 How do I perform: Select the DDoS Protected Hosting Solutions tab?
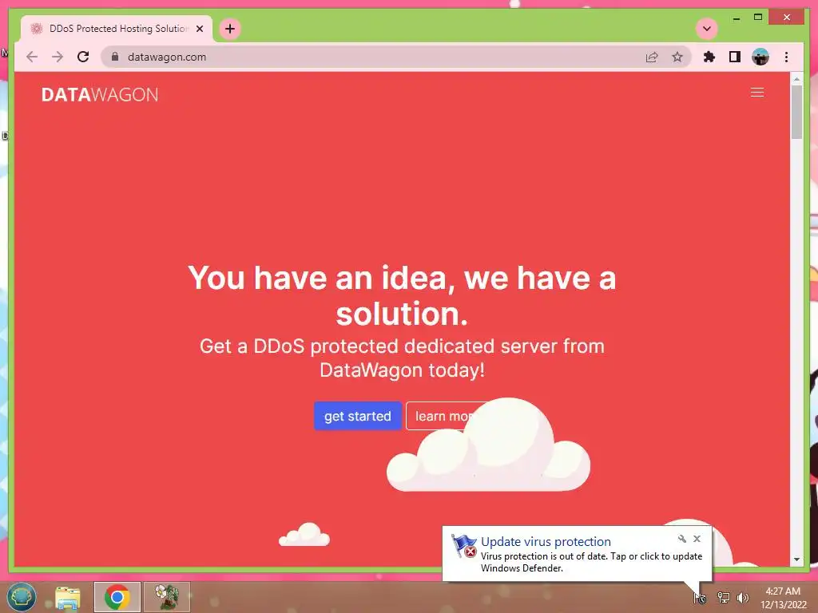[x=117, y=29]
